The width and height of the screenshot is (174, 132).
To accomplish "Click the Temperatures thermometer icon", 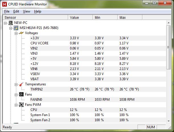I will coord(21,84).
